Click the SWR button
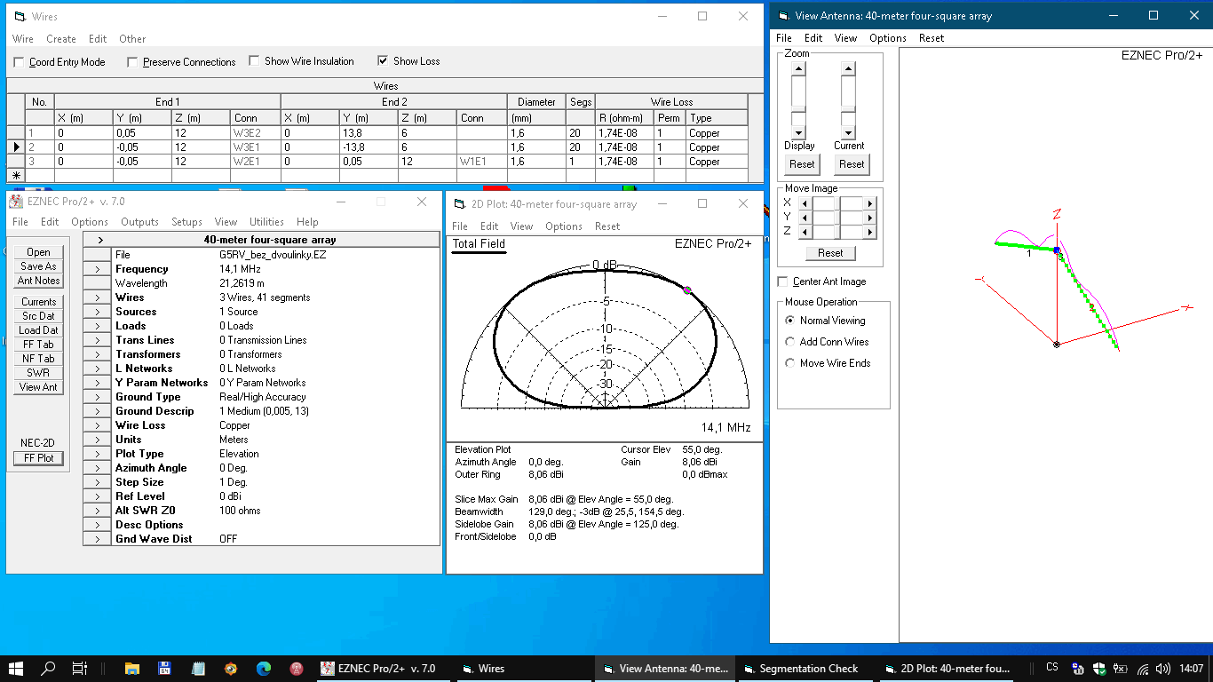Viewport: 1213px width, 682px height. coord(38,373)
